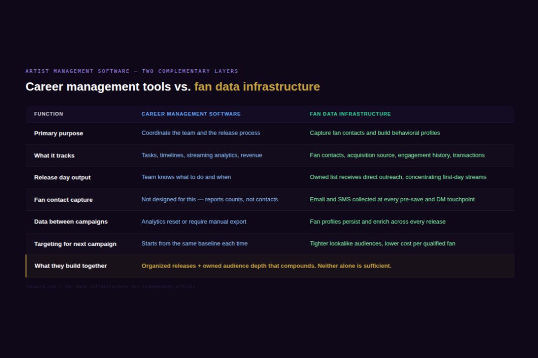Click the faint fanaura.com footer text
The image size is (538, 358).
tap(110, 286)
